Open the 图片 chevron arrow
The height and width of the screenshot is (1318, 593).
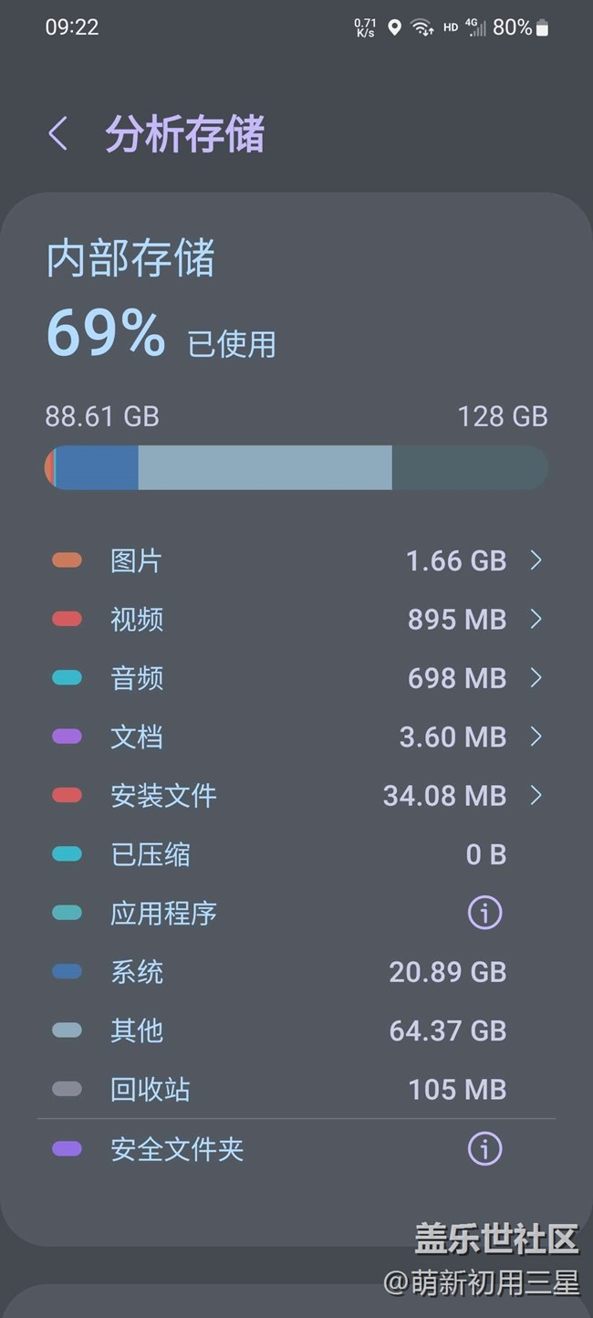(536, 560)
